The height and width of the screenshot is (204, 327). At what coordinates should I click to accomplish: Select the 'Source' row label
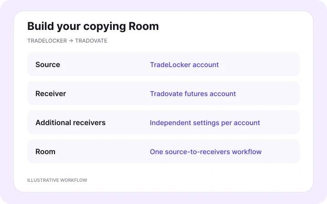[48, 64]
